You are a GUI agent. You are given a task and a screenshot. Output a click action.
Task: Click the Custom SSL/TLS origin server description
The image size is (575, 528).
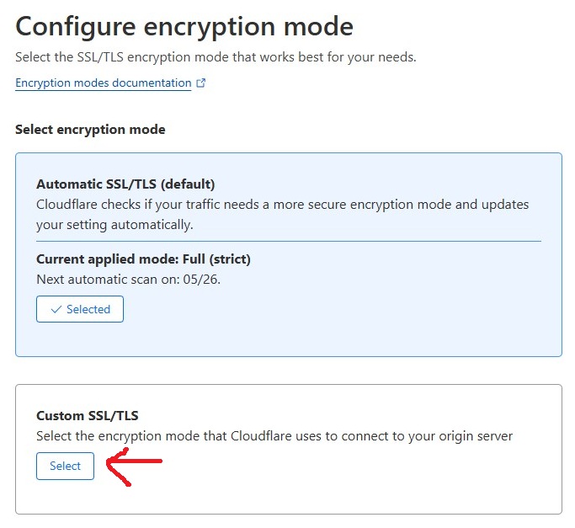[274, 436]
